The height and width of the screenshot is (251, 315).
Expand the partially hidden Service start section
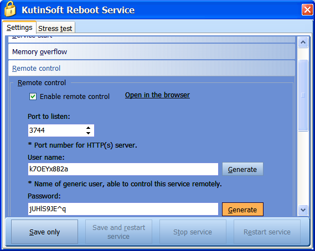tap(152, 39)
